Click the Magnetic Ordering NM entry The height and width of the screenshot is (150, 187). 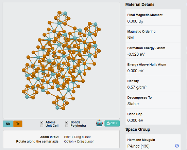[x=153, y=34]
